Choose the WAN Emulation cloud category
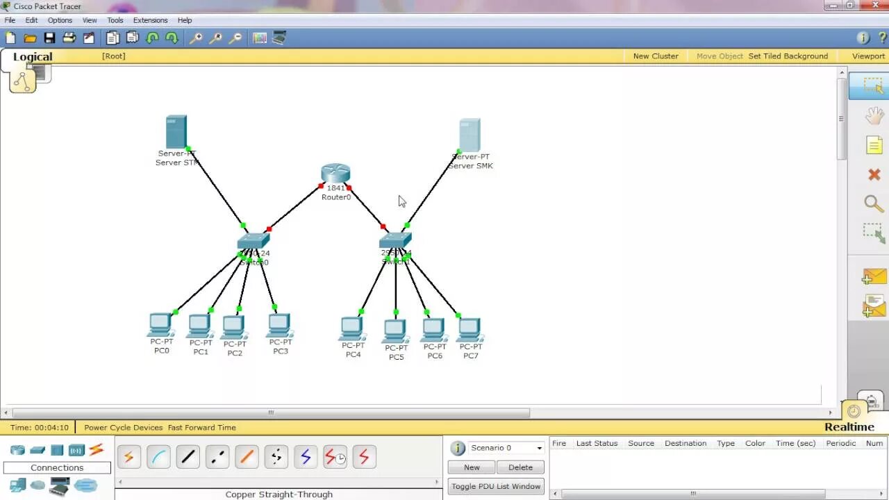The image size is (889, 500). (x=38, y=485)
